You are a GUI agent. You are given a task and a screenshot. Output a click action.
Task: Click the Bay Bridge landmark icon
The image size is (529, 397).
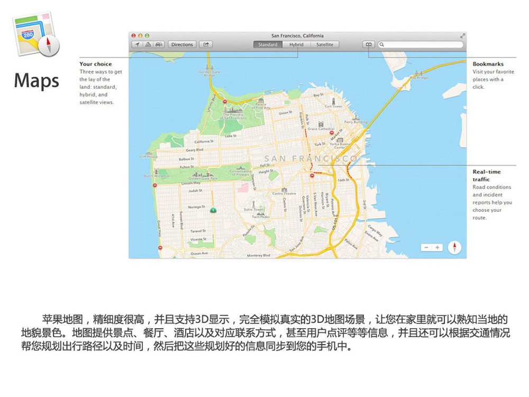tap(418, 73)
